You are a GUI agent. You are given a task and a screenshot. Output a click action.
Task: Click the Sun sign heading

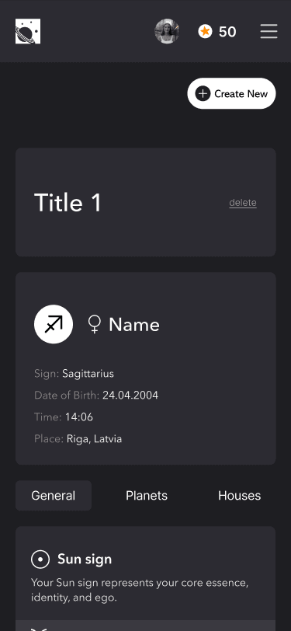coord(85,560)
